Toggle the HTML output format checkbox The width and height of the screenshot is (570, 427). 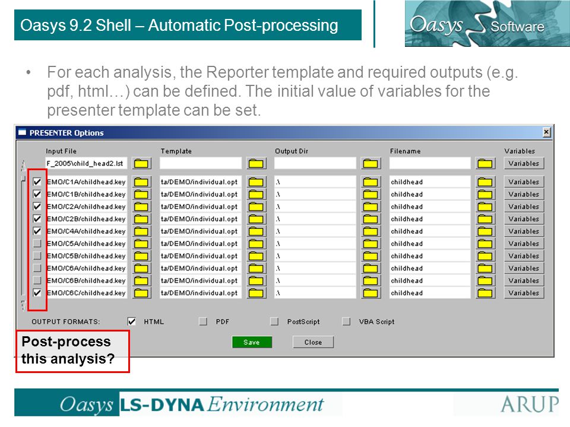click(x=132, y=321)
